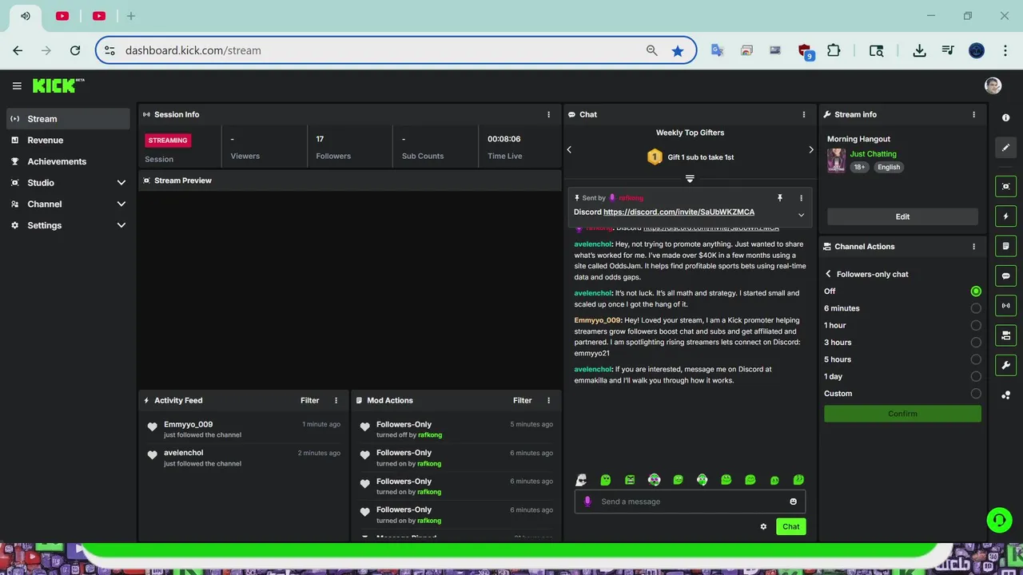Bookmark the page with the Chrome star icon
The width and height of the screenshot is (1023, 575).
tap(678, 50)
